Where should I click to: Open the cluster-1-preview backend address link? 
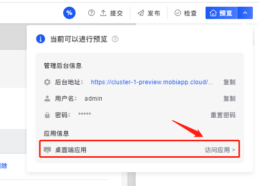click(152, 82)
